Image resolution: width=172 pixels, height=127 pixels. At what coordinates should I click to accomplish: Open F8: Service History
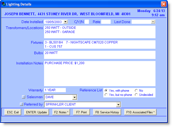click(107, 112)
